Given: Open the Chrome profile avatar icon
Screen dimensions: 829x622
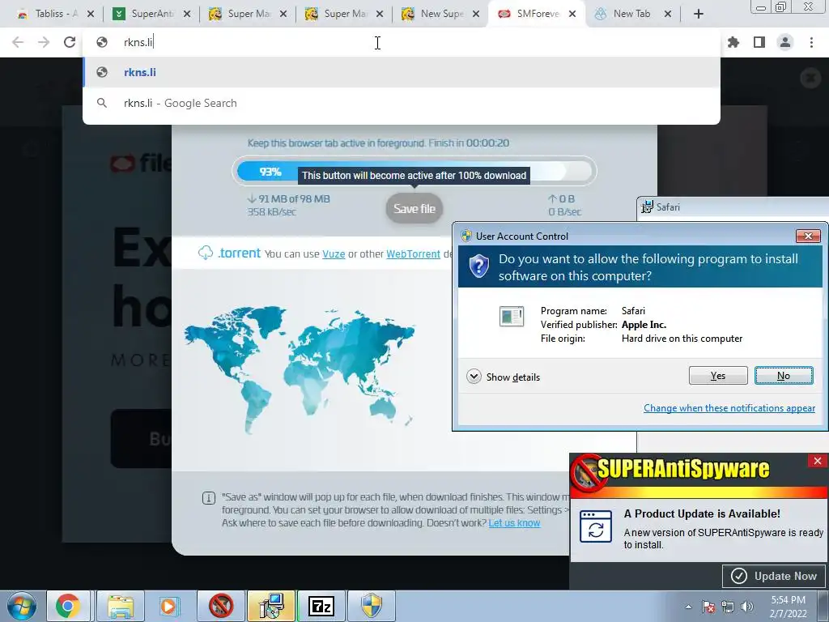Looking at the screenshot, I should (x=785, y=42).
